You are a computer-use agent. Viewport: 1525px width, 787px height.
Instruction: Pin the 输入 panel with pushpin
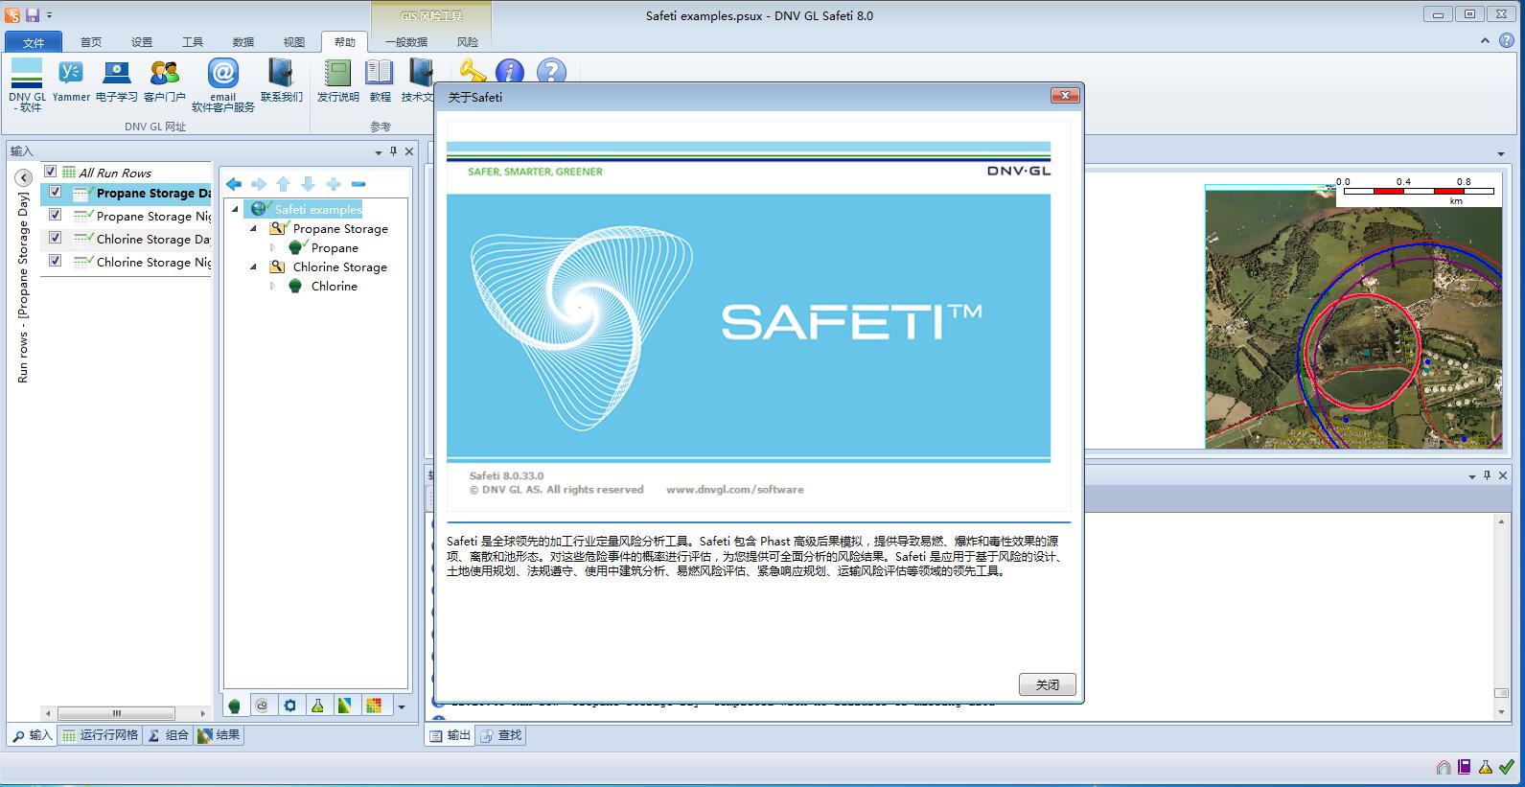[x=393, y=151]
